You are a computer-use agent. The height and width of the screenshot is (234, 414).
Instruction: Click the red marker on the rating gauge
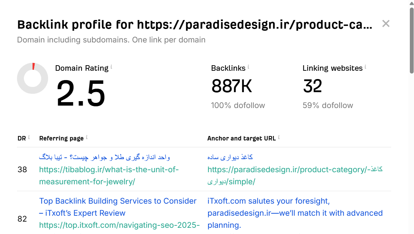click(34, 66)
